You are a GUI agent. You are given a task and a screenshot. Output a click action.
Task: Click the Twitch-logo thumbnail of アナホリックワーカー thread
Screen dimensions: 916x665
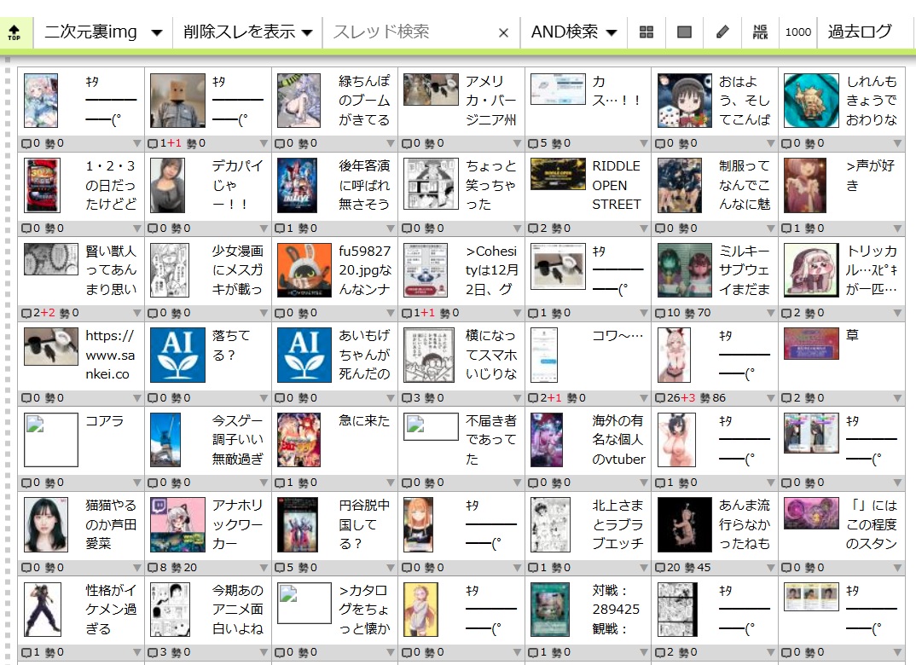(177, 524)
